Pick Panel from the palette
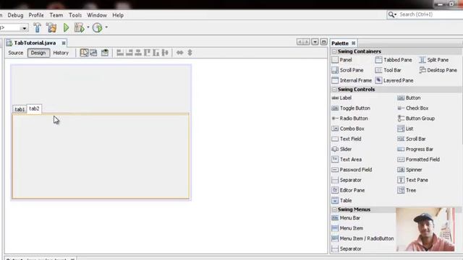This screenshot has height=260, width=463. coord(341,60)
